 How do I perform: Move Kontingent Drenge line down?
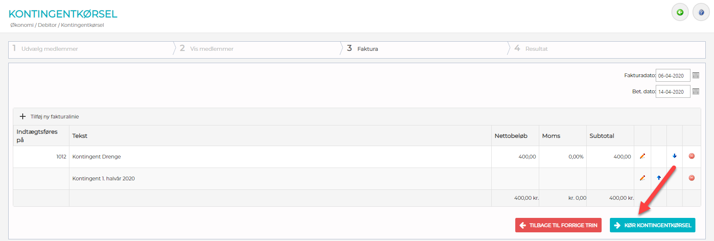[674, 156]
